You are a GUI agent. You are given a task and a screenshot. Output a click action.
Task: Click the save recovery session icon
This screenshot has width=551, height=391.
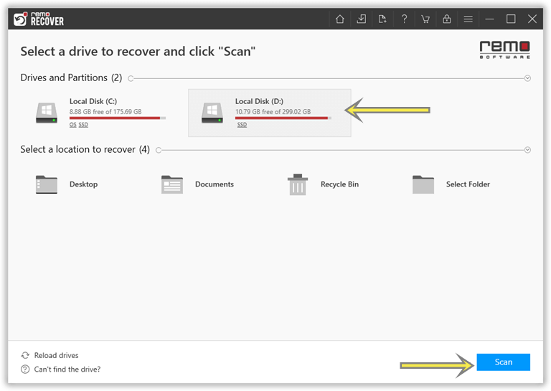click(x=361, y=19)
